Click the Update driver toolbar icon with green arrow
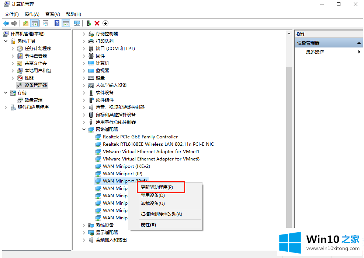This screenshot has width=364, height=258. (89, 23)
